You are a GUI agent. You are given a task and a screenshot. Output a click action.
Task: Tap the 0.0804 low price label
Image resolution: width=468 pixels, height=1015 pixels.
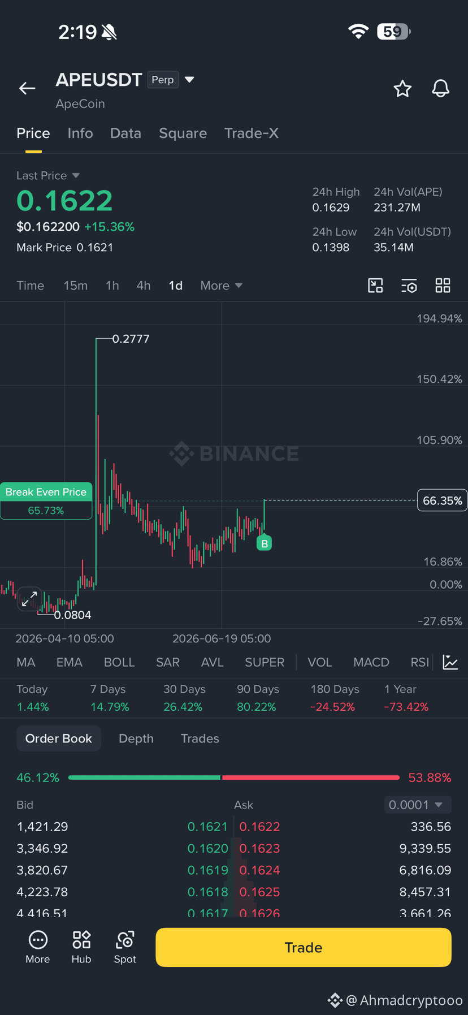(72, 615)
